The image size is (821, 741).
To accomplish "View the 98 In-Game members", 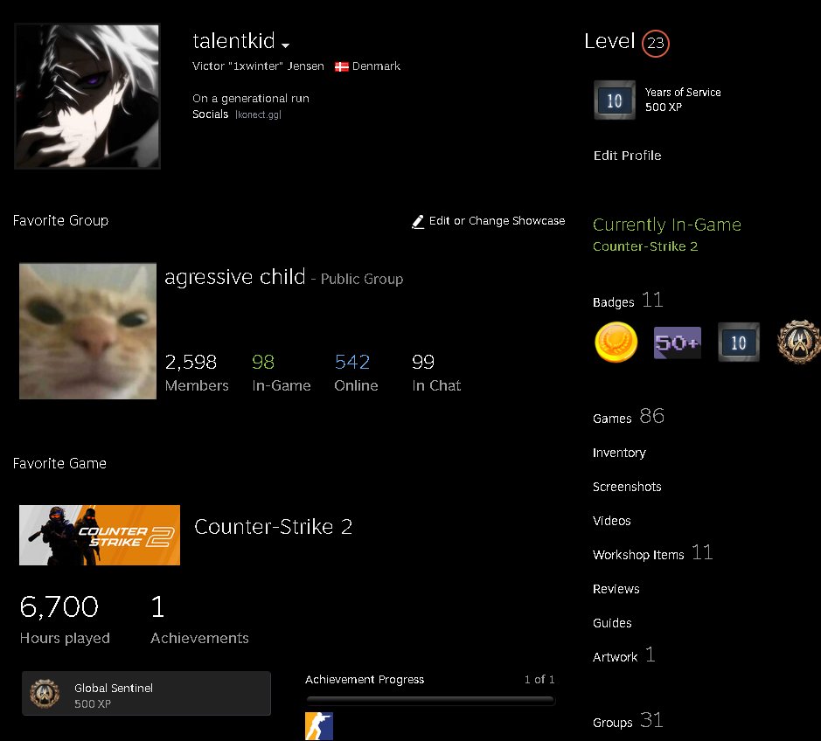I will click(282, 372).
